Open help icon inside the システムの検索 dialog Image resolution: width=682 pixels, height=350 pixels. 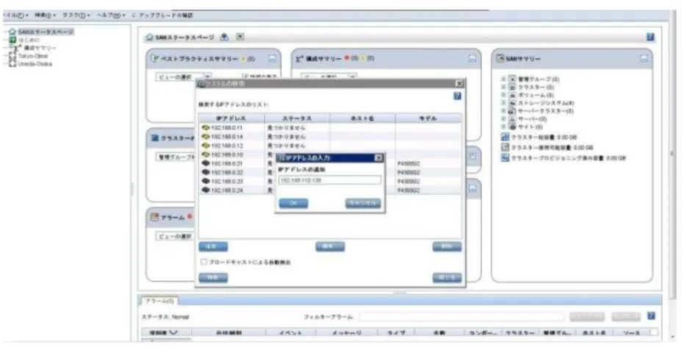pyautogui.click(x=457, y=96)
